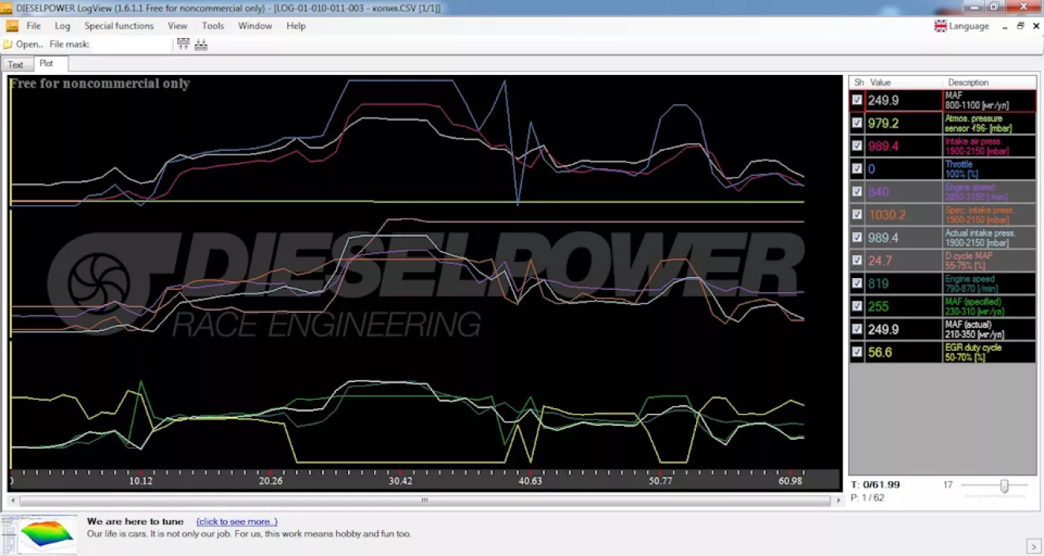Toggle the EGR duty cycle checkbox
1044x556 pixels.
[857, 351]
